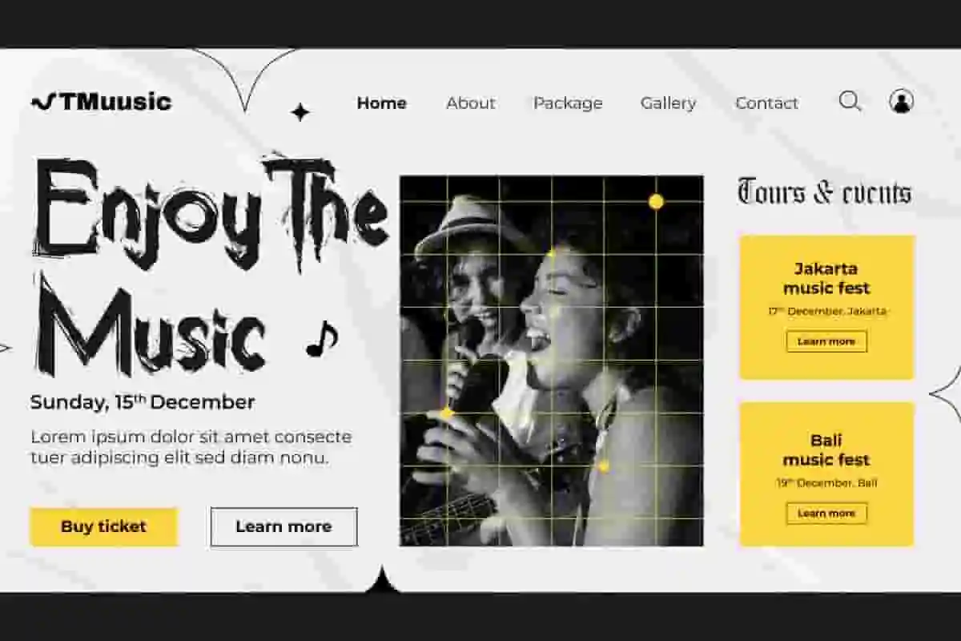
Task: Click the Tours & events heading
Action: click(824, 191)
